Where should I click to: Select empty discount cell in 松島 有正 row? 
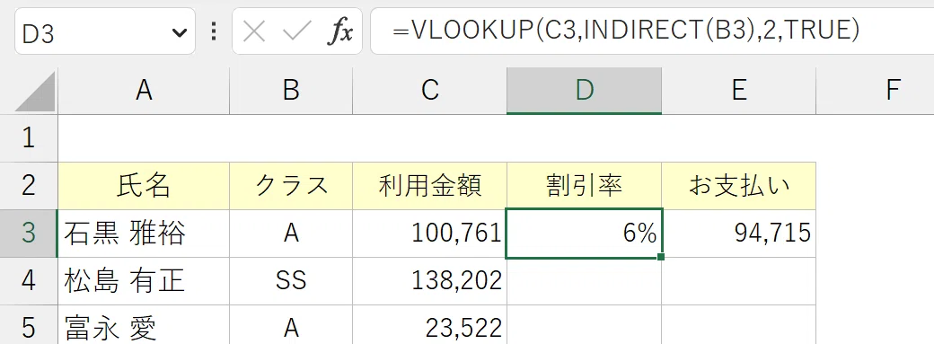584,281
